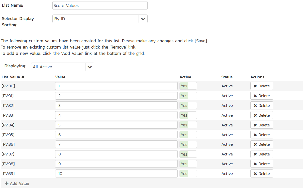Click the plus icon beside Add Value

click(x=7, y=183)
